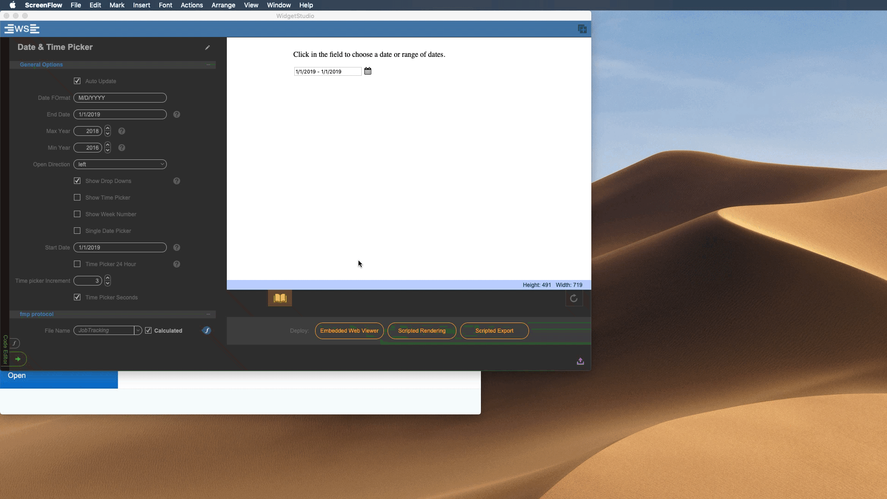Click the Scripted Rendering deploy button

pyautogui.click(x=422, y=331)
